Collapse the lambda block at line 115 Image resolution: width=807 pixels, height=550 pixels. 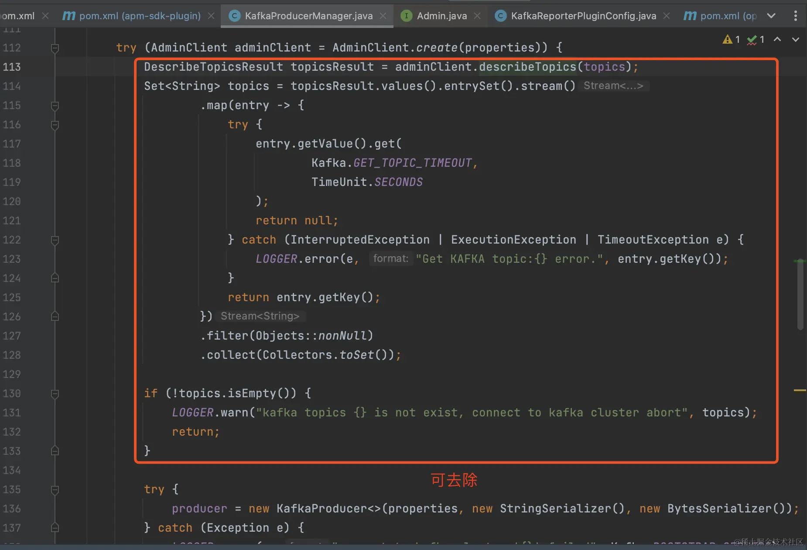[x=55, y=106]
